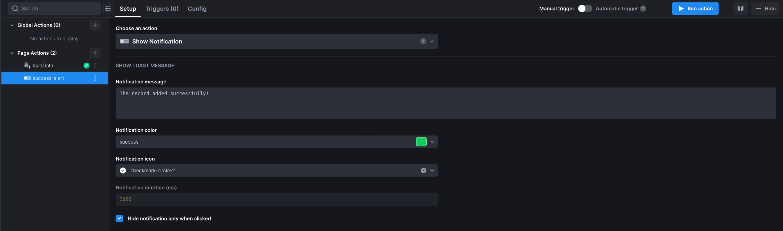Viewport: 783px width, 231px height.
Task: Collapse the Page Actions section
Action: (12, 53)
